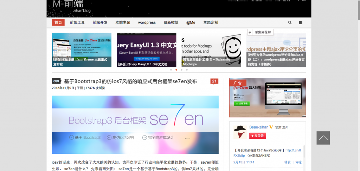Click the 评论 link under weibo post
360x171 pixels.
click(298, 162)
